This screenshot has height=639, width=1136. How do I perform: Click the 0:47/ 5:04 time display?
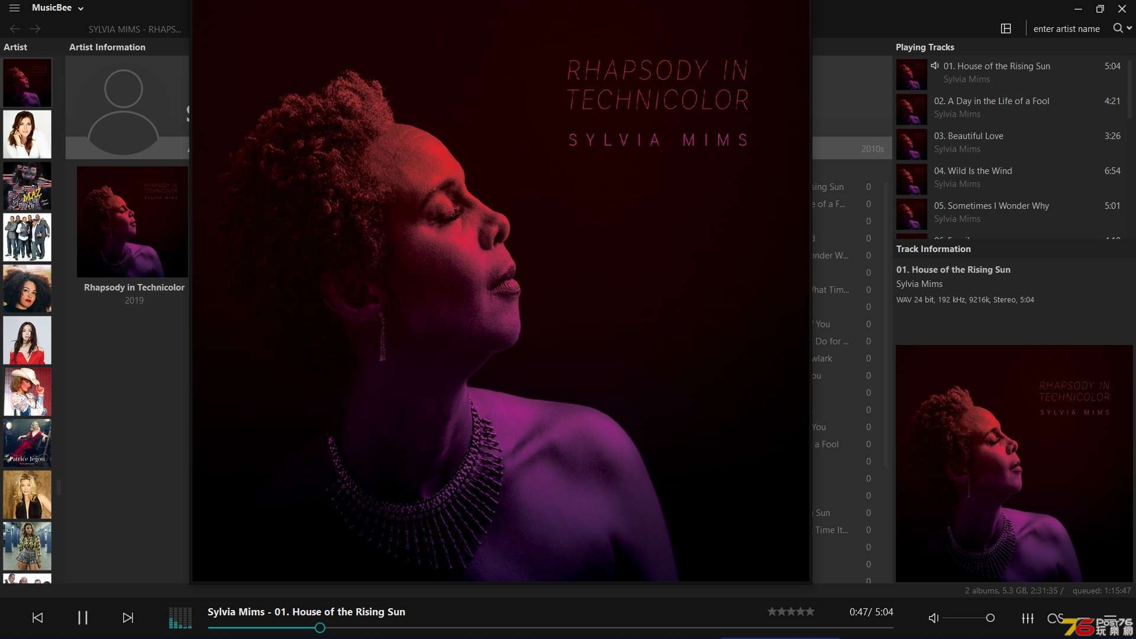[x=871, y=611]
